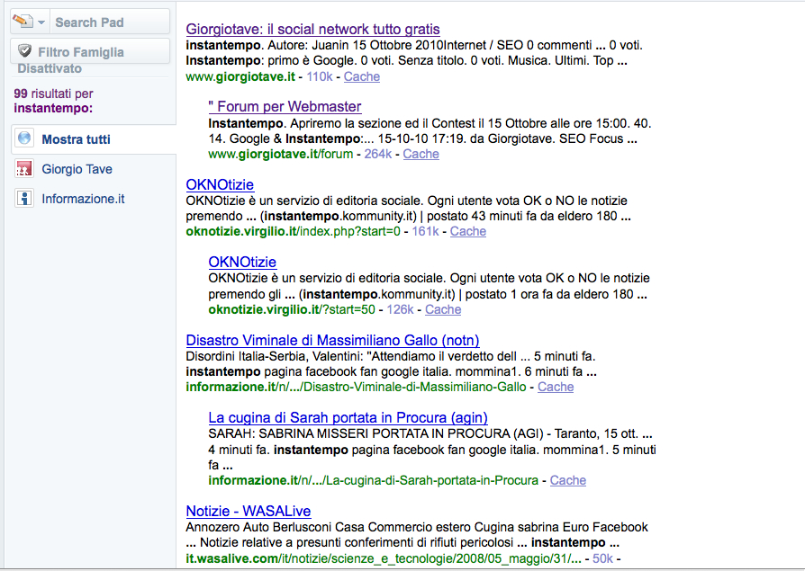Click the Search Pad pencil note icon
This screenshot has width=805, height=571.
pyautogui.click(x=23, y=22)
